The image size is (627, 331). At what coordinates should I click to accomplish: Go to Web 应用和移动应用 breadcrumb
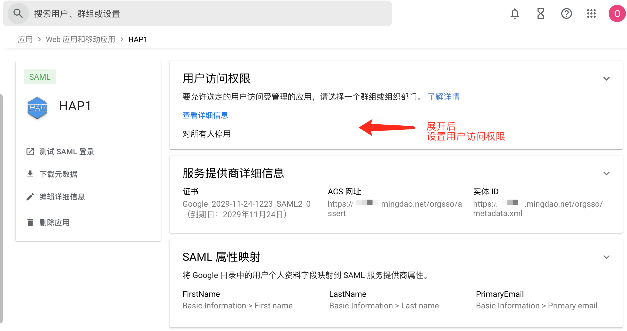[80, 40]
